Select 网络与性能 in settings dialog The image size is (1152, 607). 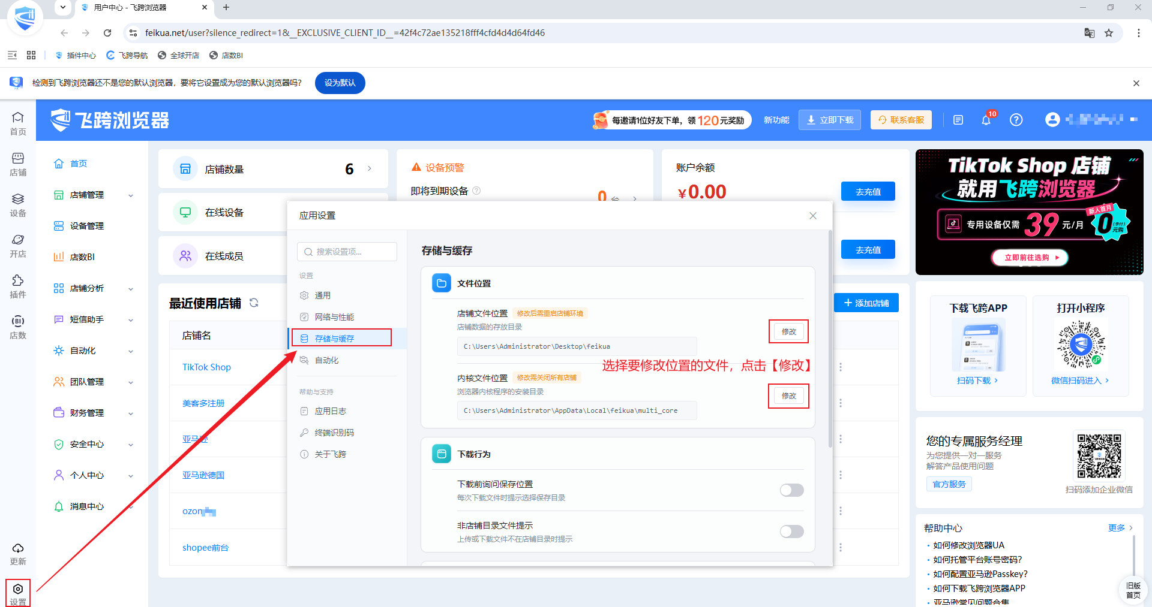(347, 317)
